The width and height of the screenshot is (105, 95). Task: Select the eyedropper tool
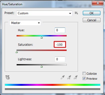click(x=62, y=77)
